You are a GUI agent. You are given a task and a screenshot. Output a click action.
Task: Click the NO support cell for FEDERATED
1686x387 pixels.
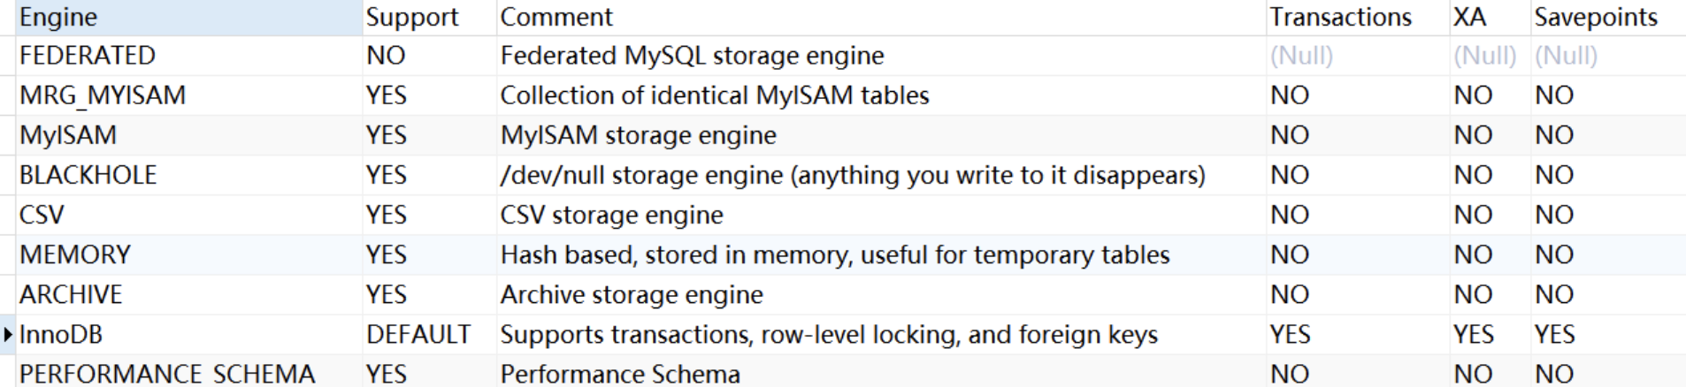tap(430, 56)
